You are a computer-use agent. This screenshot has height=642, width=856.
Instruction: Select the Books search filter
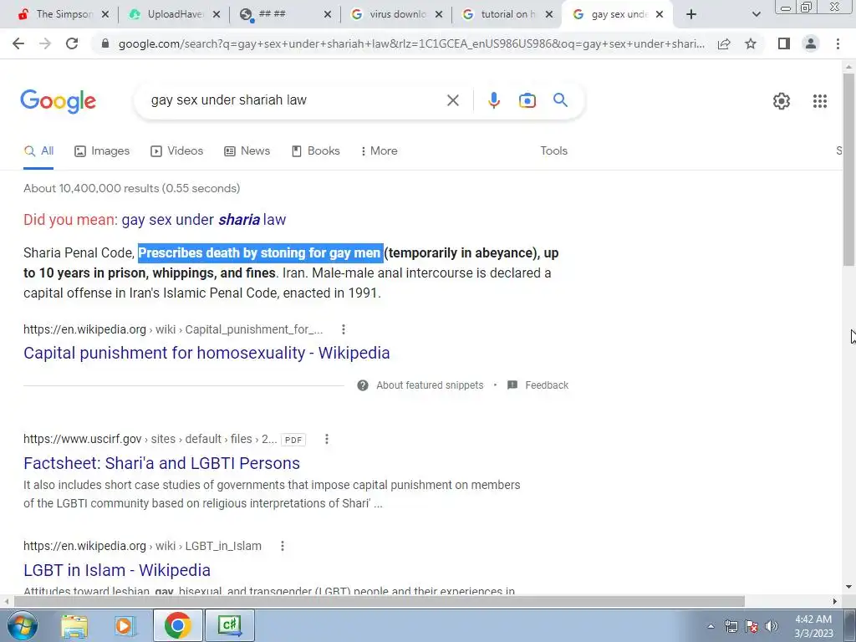pos(315,151)
